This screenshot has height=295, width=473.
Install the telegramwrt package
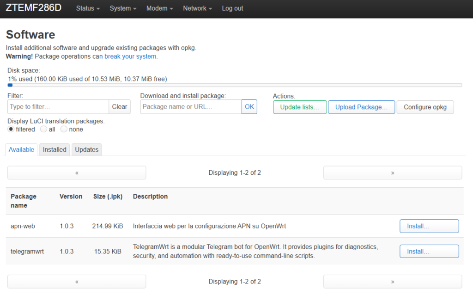point(429,252)
